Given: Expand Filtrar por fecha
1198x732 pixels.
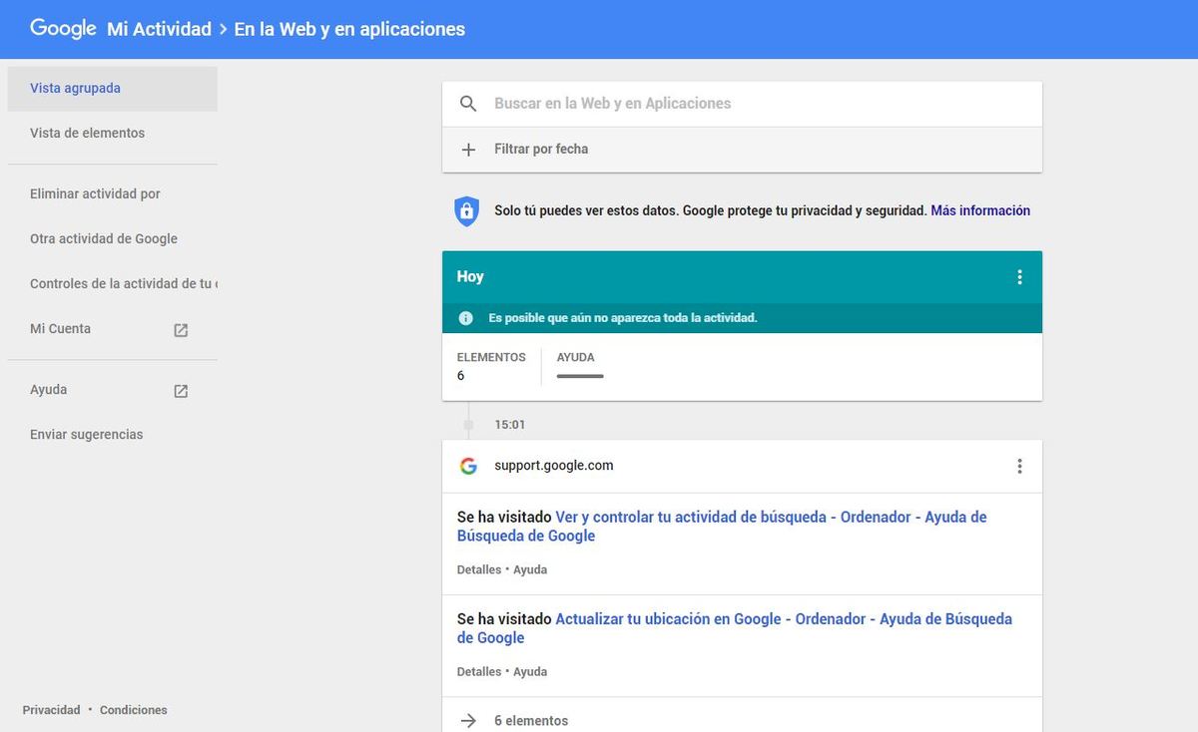Looking at the screenshot, I should click(x=742, y=150).
